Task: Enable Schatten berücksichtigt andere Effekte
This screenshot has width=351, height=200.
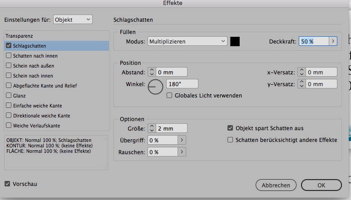Action: (231, 140)
